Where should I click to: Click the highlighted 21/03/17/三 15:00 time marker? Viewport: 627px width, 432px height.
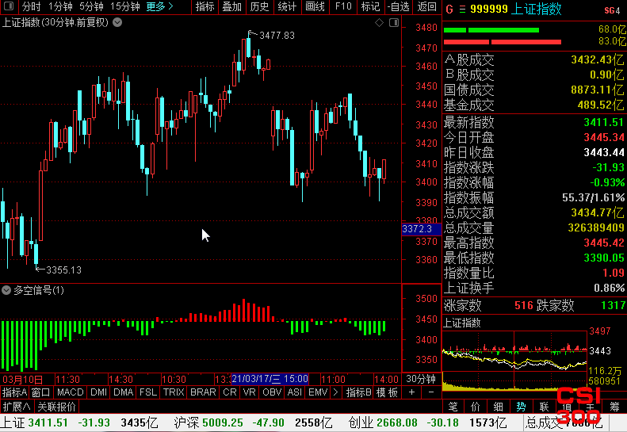pos(270,378)
